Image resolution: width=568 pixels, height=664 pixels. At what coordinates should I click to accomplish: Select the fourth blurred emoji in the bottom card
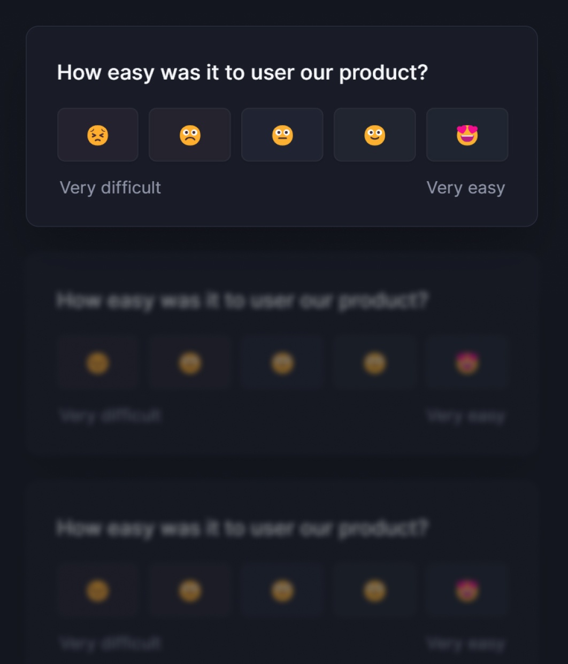(375, 591)
